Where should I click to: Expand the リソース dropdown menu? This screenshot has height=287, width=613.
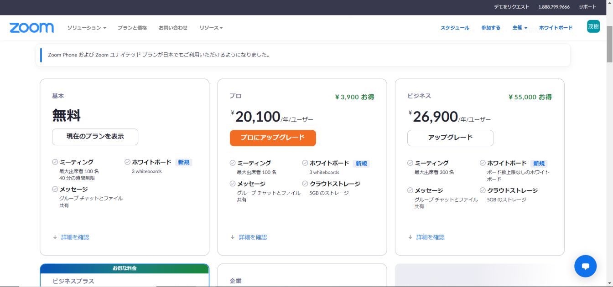[x=211, y=28]
